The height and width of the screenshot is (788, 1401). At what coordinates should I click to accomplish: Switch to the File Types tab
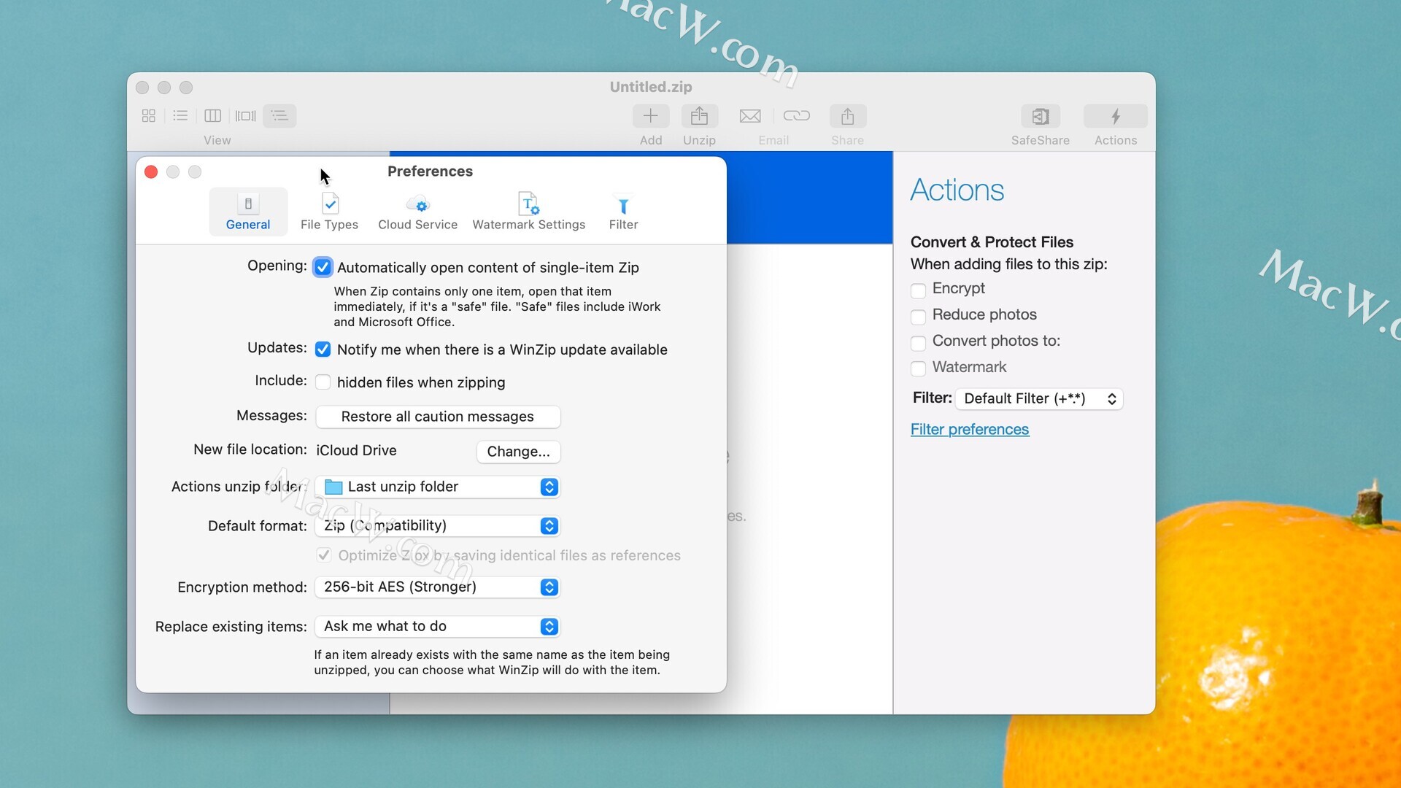point(330,211)
